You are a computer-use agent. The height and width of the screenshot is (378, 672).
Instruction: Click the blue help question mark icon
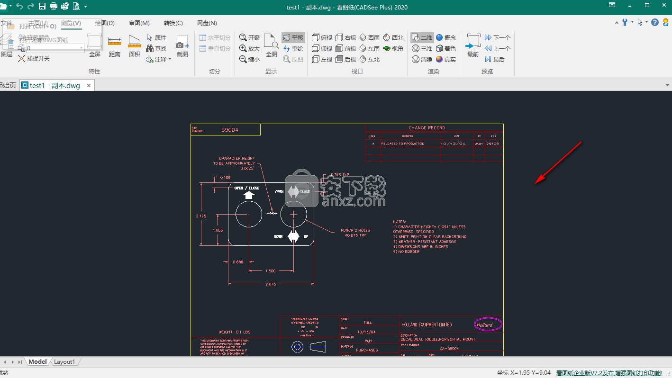[655, 22]
